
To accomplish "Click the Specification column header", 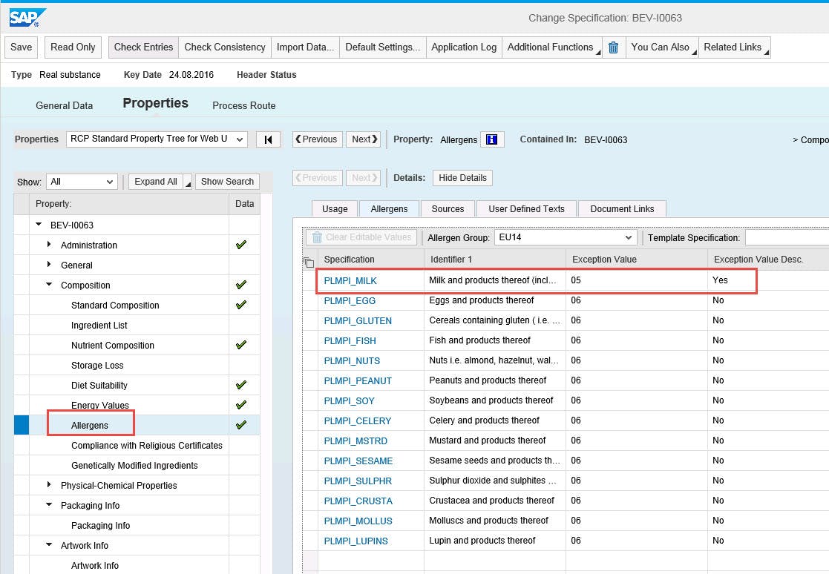I will click(x=370, y=260).
